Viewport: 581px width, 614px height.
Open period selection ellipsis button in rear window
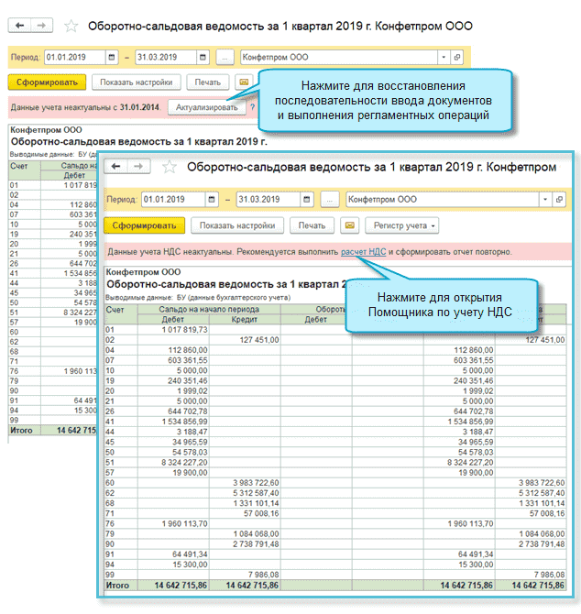(x=225, y=57)
